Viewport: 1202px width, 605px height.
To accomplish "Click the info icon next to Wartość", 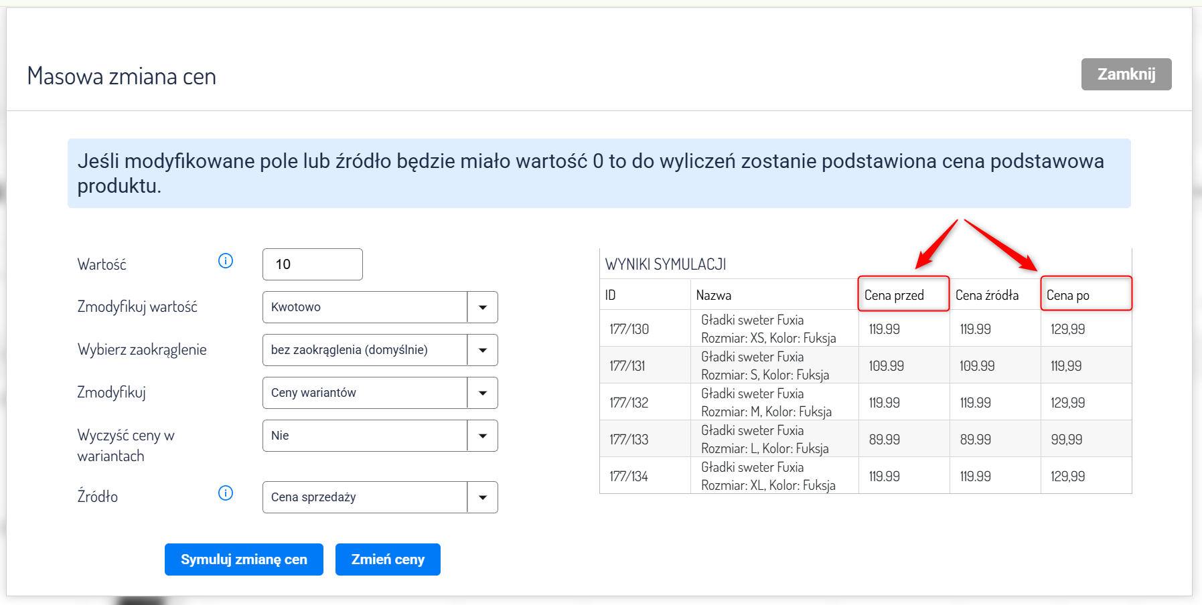I will click(x=226, y=261).
